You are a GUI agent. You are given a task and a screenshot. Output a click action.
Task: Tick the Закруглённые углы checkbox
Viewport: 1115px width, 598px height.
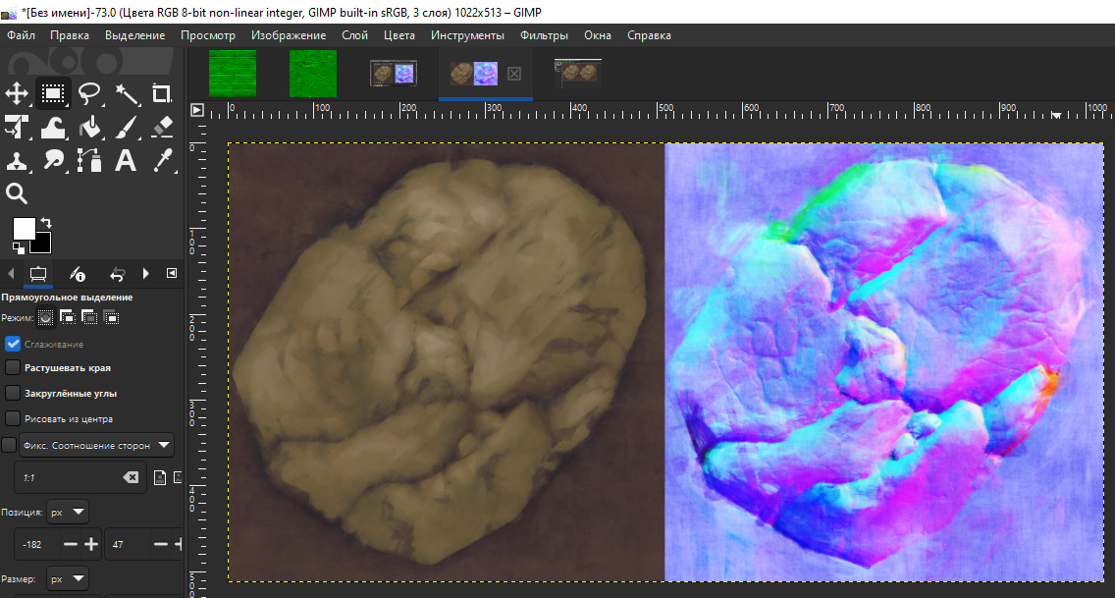point(13,393)
